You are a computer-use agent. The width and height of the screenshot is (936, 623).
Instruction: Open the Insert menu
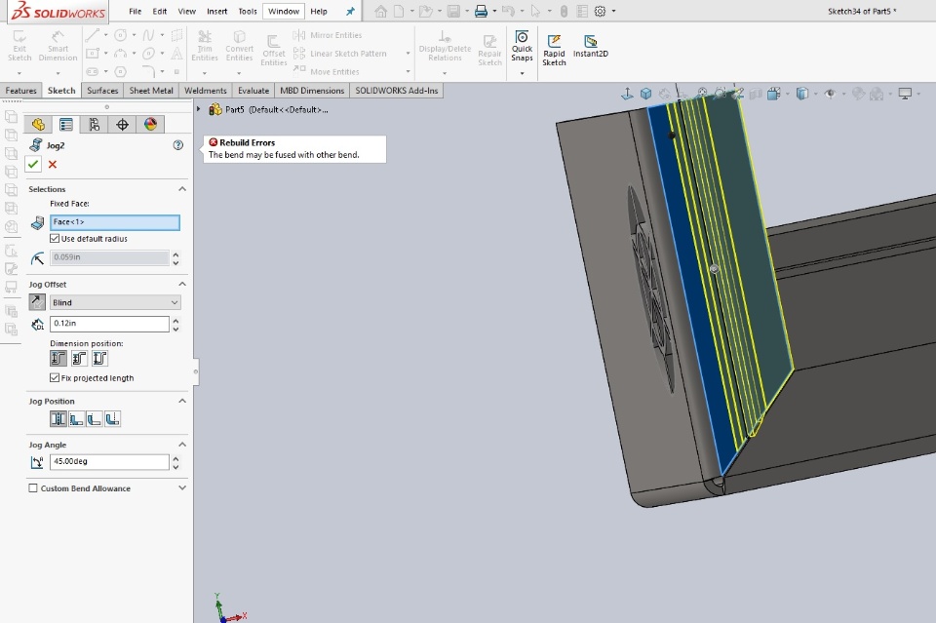click(216, 12)
